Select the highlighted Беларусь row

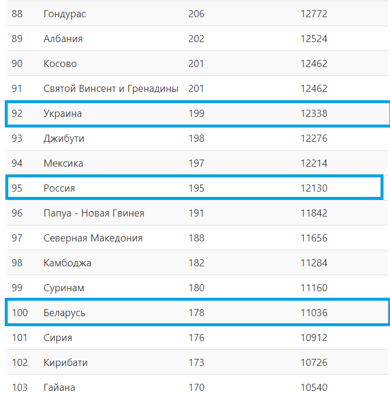197,312
